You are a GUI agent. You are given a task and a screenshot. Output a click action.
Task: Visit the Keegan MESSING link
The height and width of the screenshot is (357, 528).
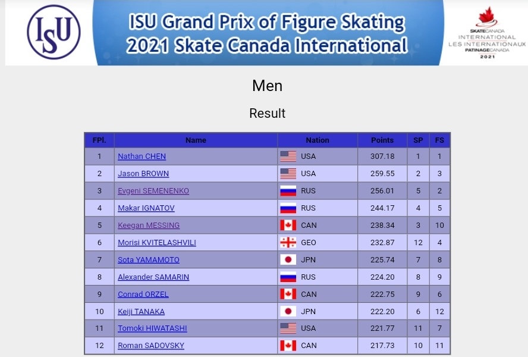point(149,225)
